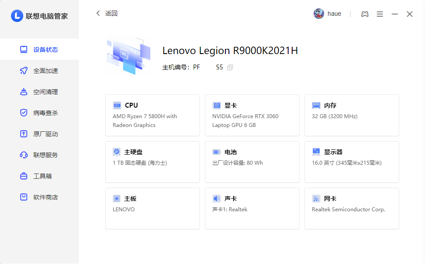Click the Lenovo PC Manager logo icon
The width and height of the screenshot is (425, 264).
[x=17, y=16]
